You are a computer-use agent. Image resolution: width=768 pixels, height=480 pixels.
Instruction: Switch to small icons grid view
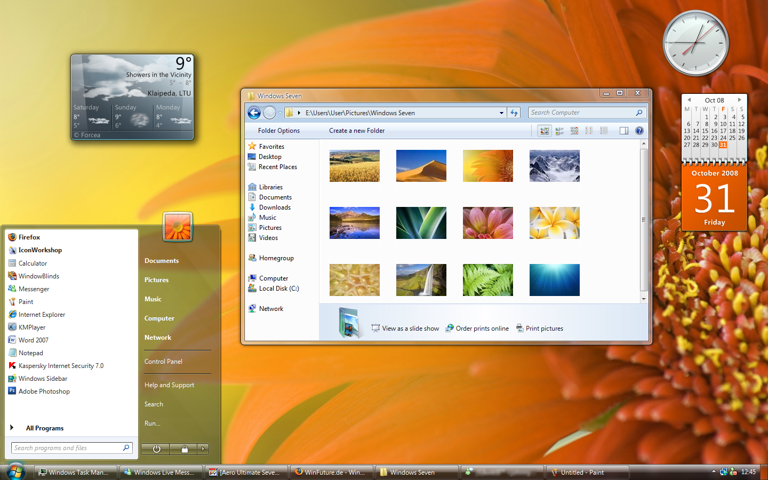tap(574, 131)
